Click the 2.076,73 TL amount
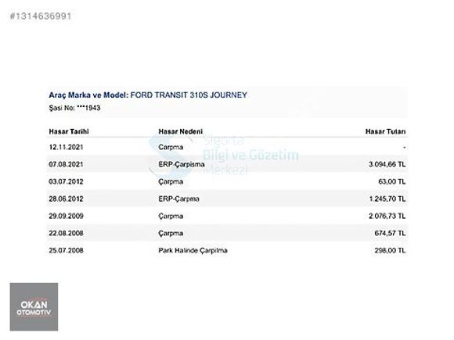This screenshot has height=340, width=454. [x=387, y=216]
